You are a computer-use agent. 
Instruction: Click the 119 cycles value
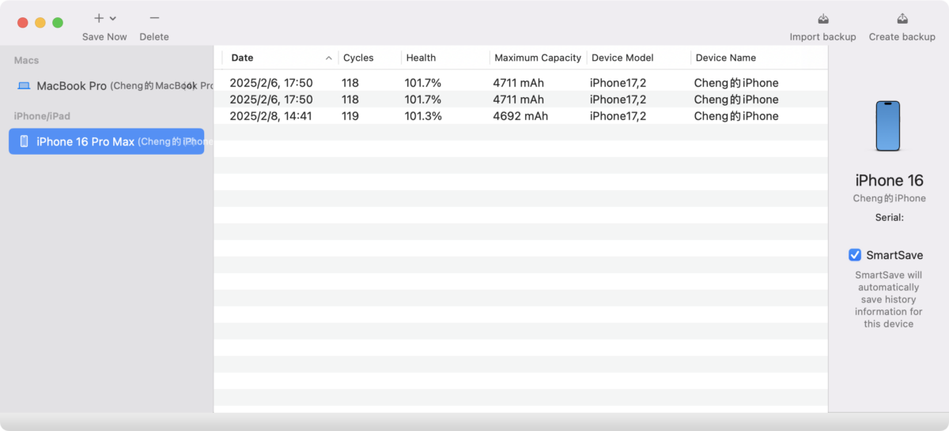tap(350, 116)
